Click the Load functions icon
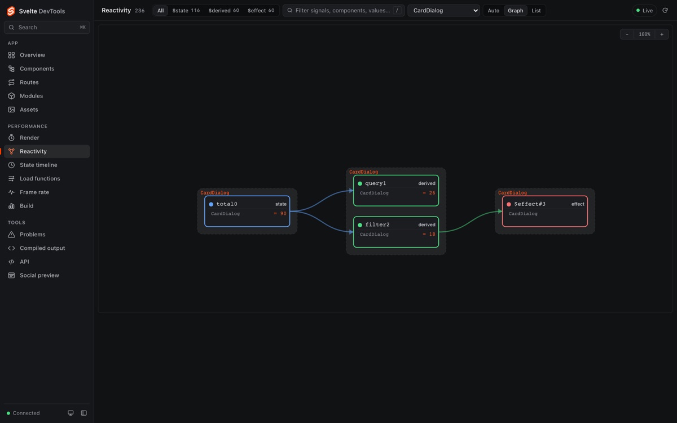The image size is (677, 423). click(x=11, y=179)
